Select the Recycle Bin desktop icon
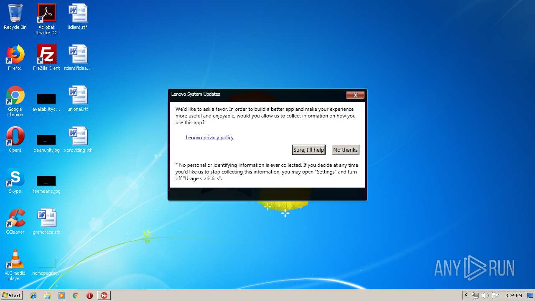The width and height of the screenshot is (535, 301). pyautogui.click(x=15, y=17)
